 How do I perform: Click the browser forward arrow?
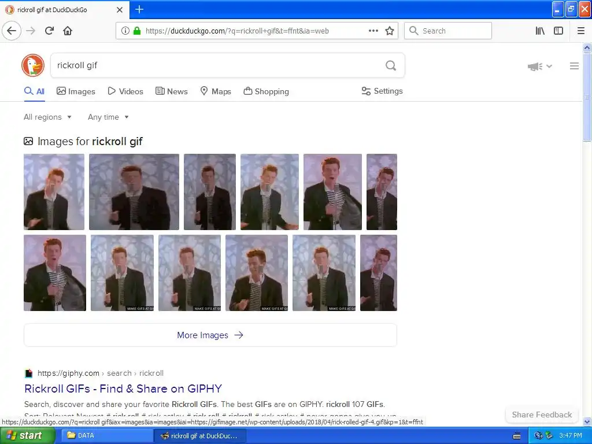[x=31, y=31]
